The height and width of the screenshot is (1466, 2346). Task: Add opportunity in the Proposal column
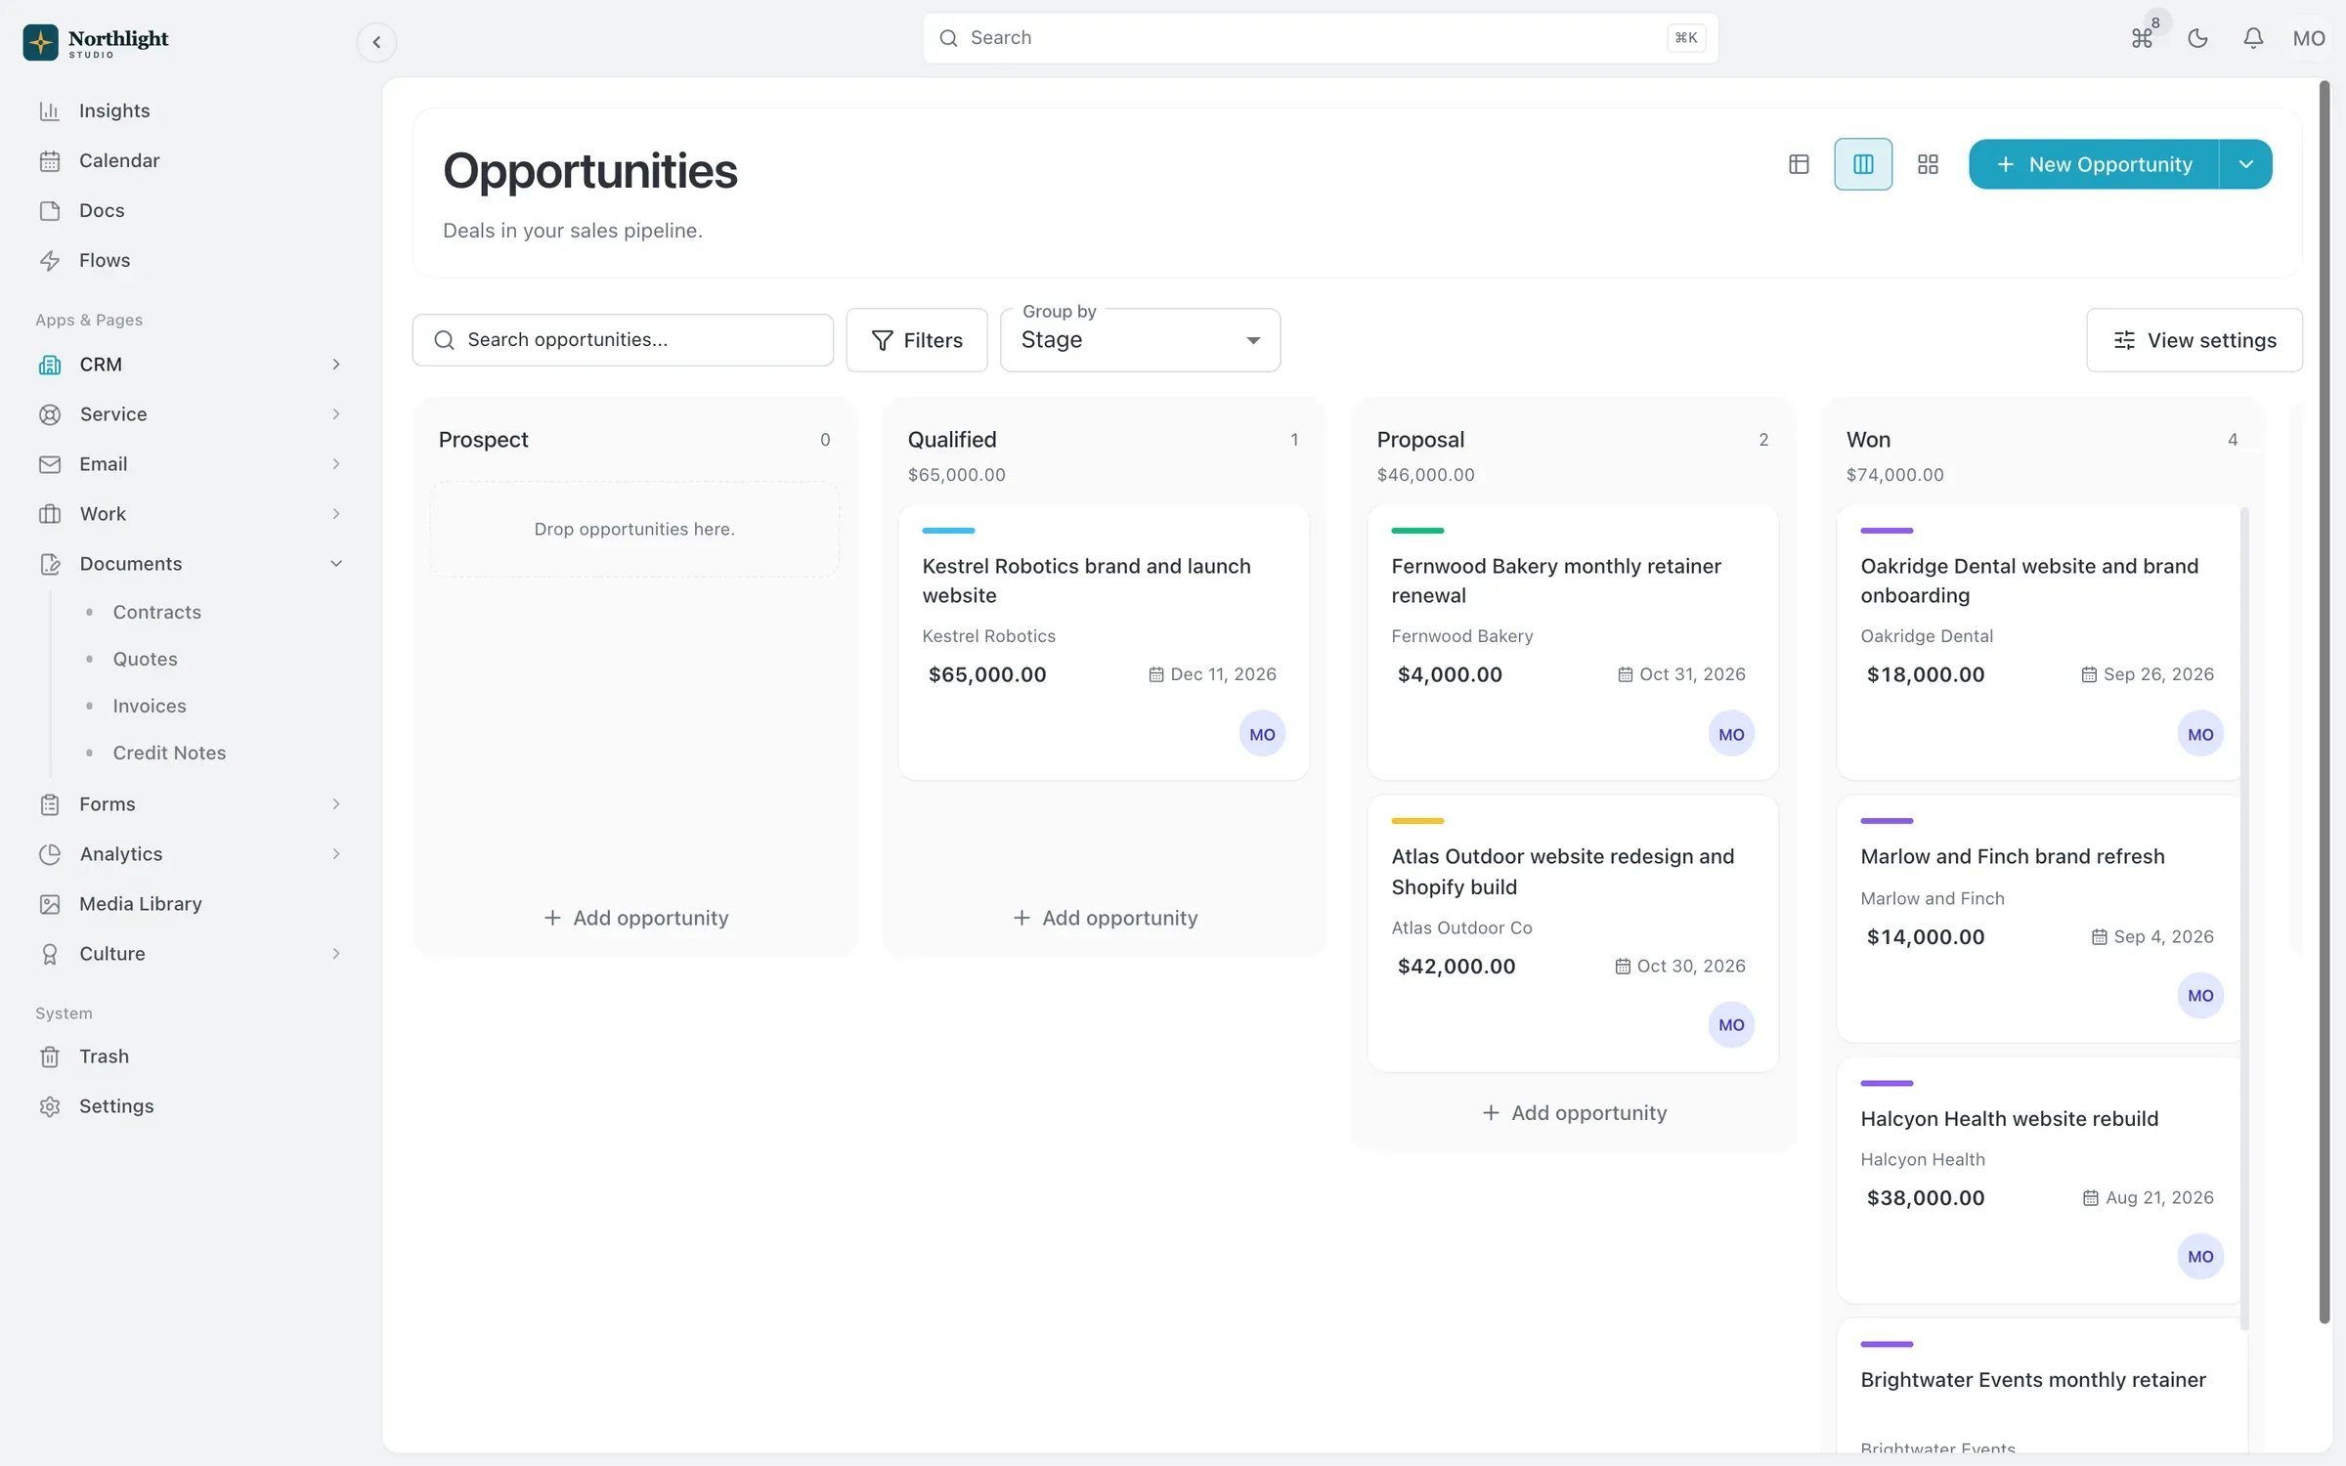(1574, 1113)
